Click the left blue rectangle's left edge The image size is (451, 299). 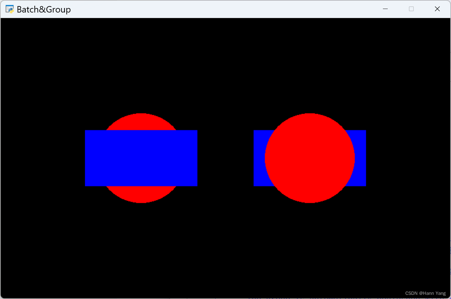pyautogui.click(x=87, y=158)
